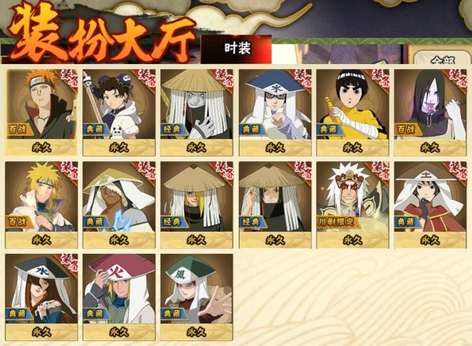Click the 装备 ribbon on Rock Lee's card
The image size is (472, 346).
(x=380, y=78)
